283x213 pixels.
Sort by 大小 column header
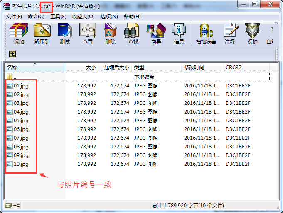tap(82, 67)
